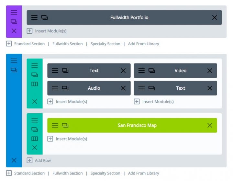The width and height of the screenshot is (233, 181).
Task: Delete the purple fullwidth section
Action: tap(14, 31)
